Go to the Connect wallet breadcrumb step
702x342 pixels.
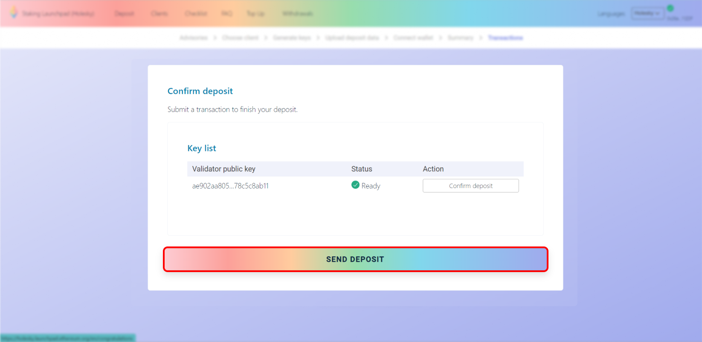413,38
